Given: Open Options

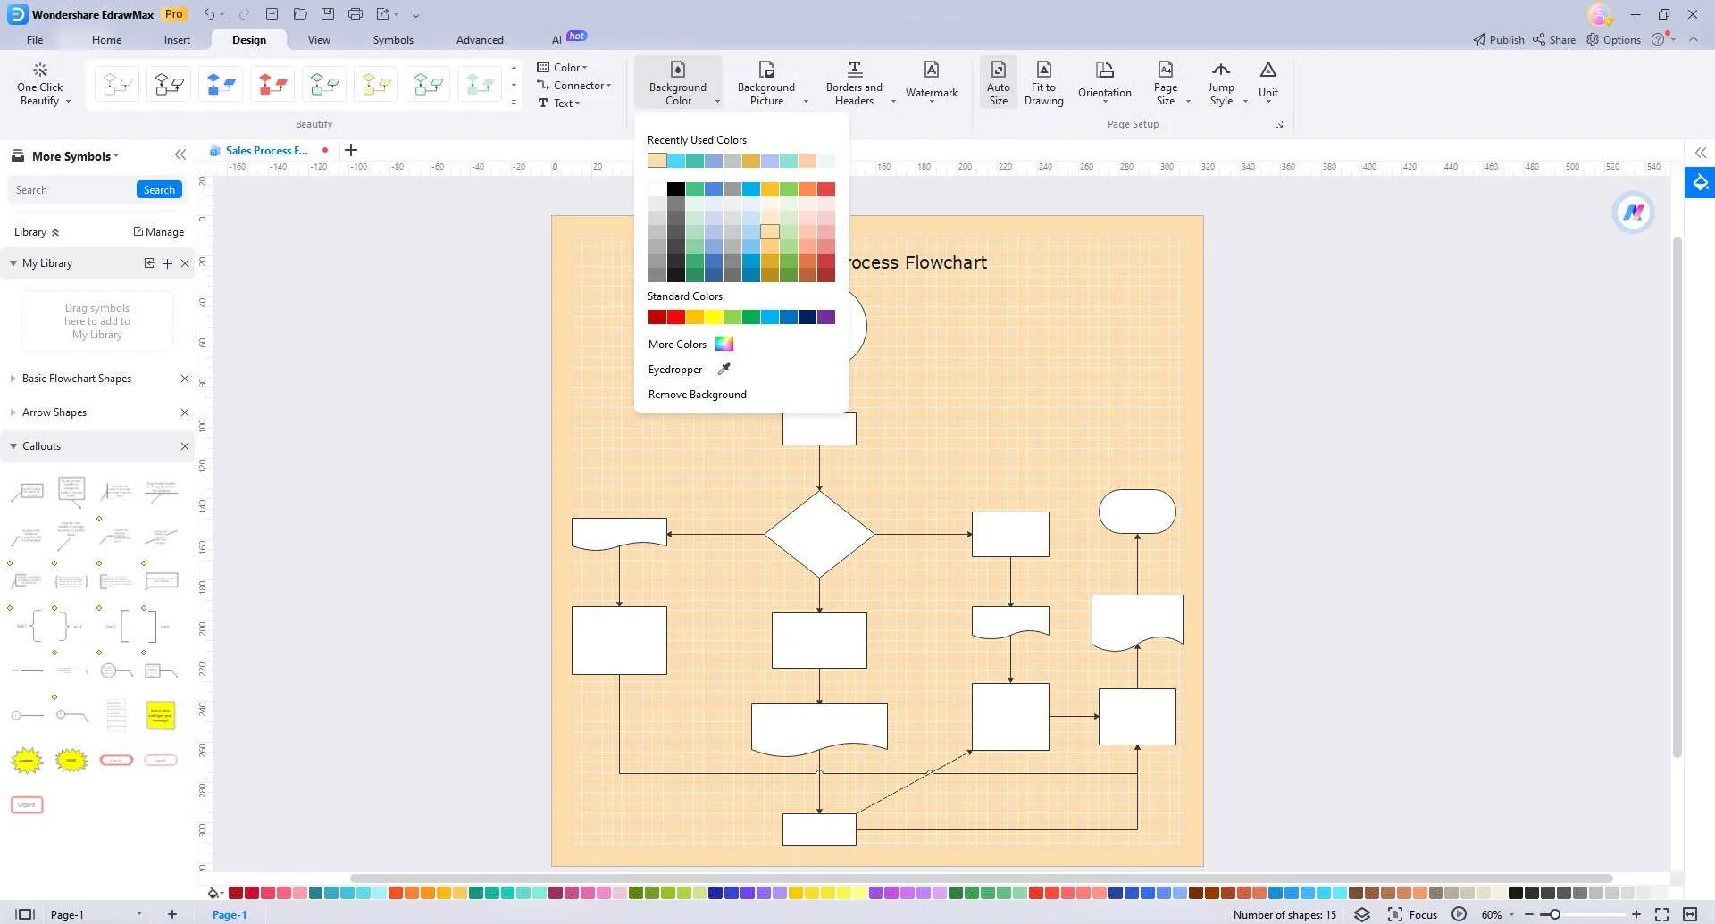Looking at the screenshot, I should click(x=1613, y=39).
